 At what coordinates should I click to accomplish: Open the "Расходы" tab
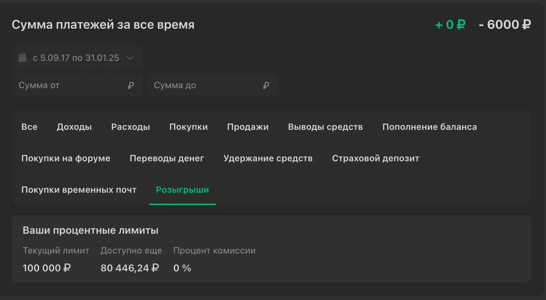[131, 127]
